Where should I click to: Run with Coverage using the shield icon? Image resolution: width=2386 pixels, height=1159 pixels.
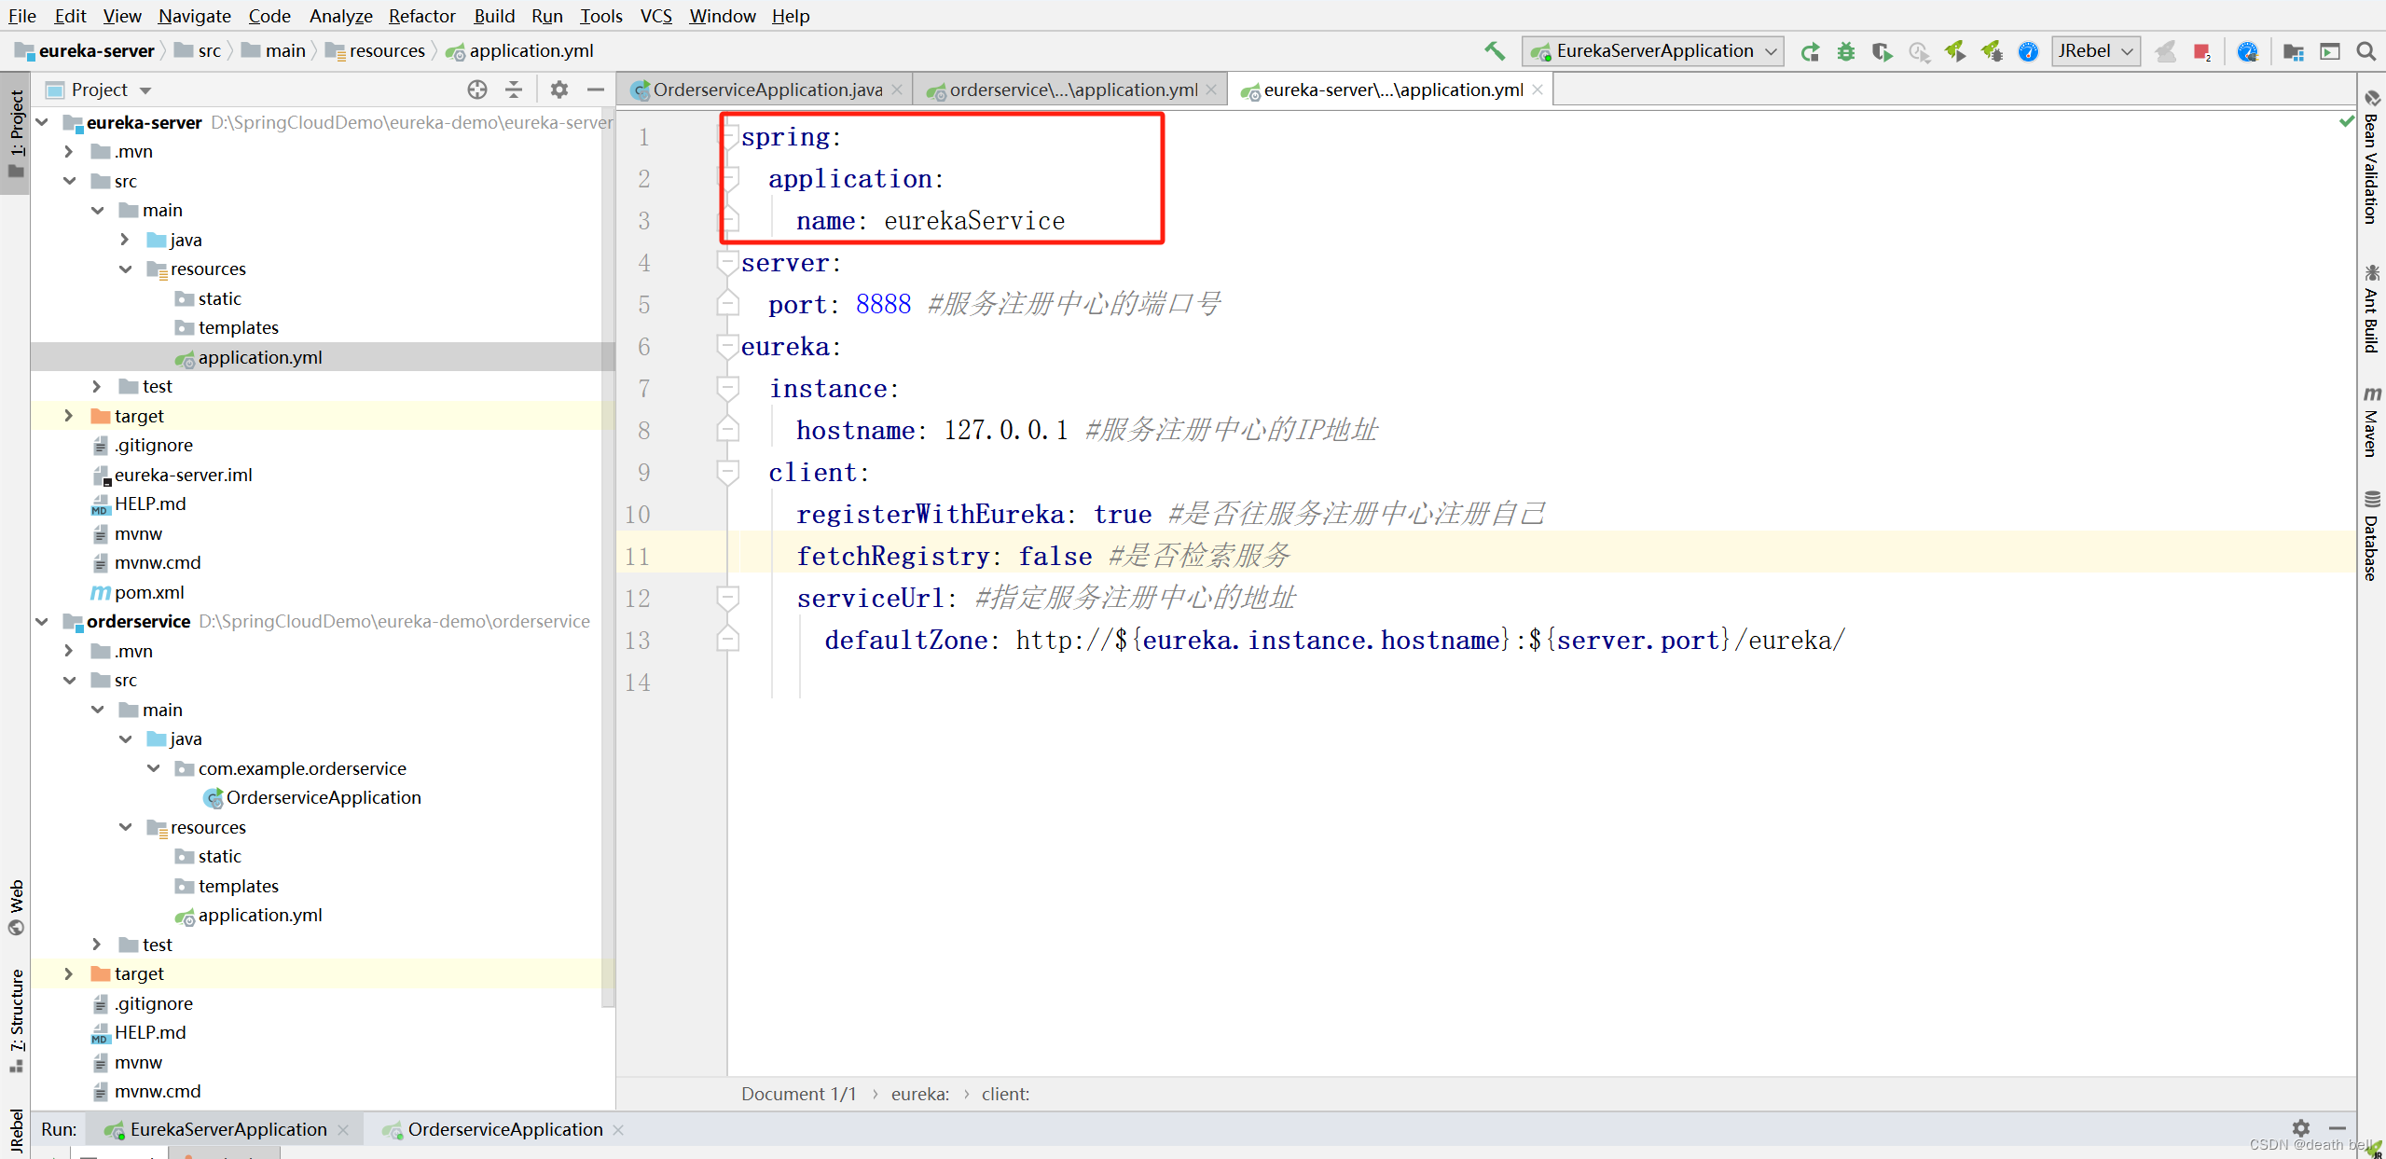click(1883, 52)
